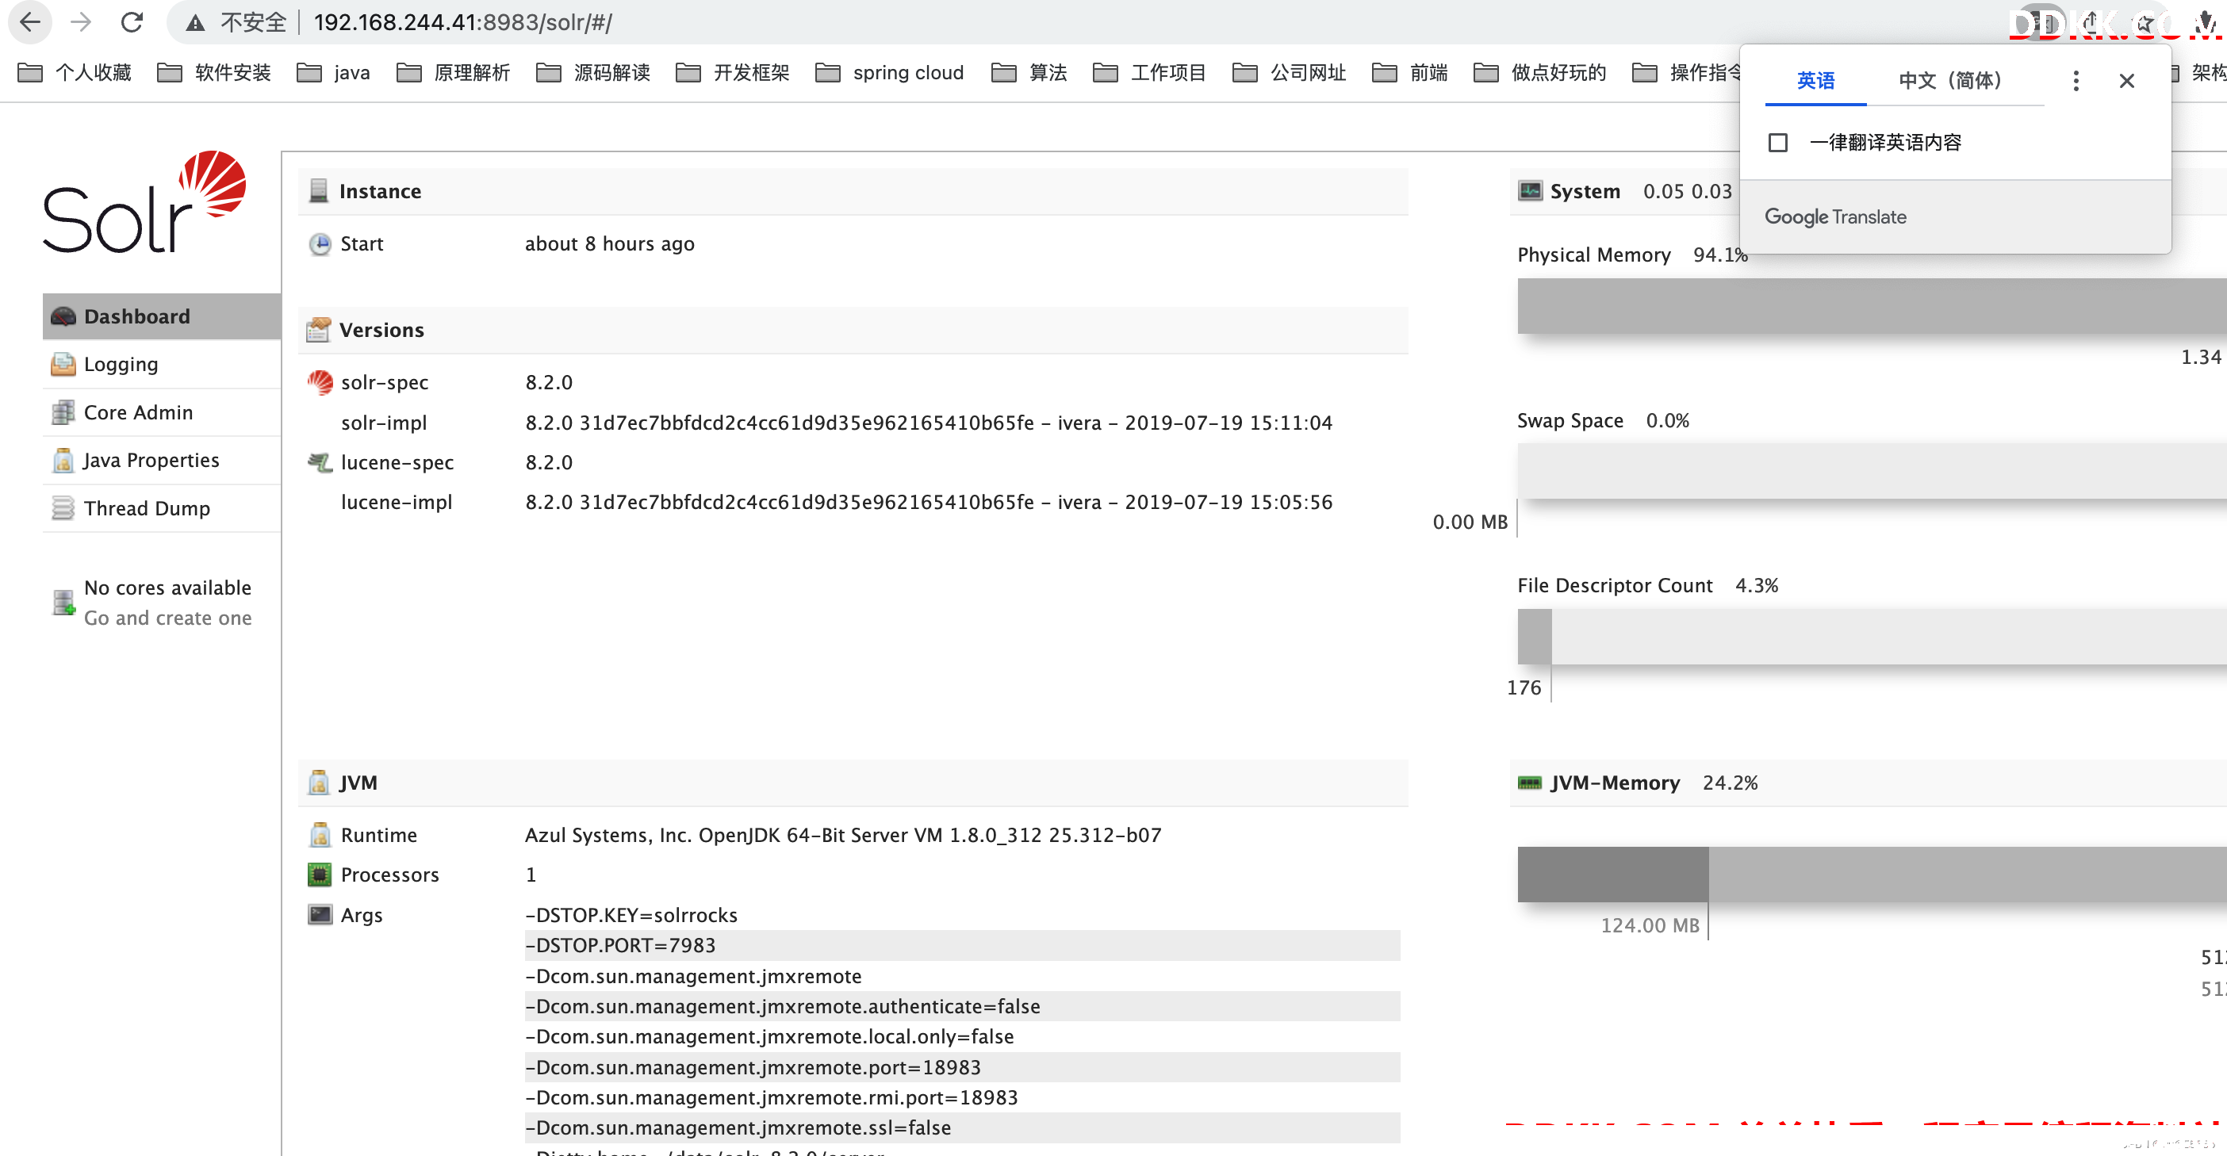This screenshot has height=1156, width=2227.
Task: Open the 工作项目 bookmark folder
Action: (x=1150, y=73)
